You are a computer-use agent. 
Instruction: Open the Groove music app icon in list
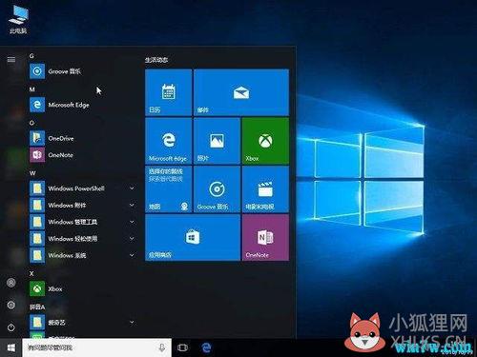coord(37,71)
